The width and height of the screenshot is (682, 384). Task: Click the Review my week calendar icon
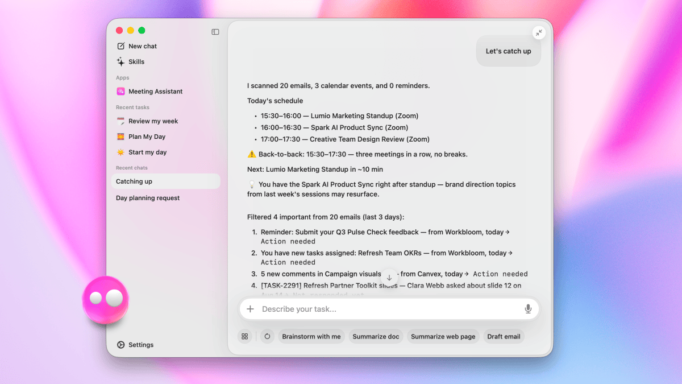tap(120, 121)
